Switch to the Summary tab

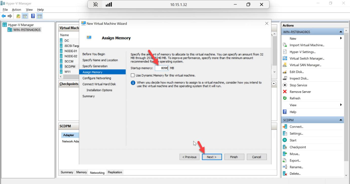(x=67, y=172)
